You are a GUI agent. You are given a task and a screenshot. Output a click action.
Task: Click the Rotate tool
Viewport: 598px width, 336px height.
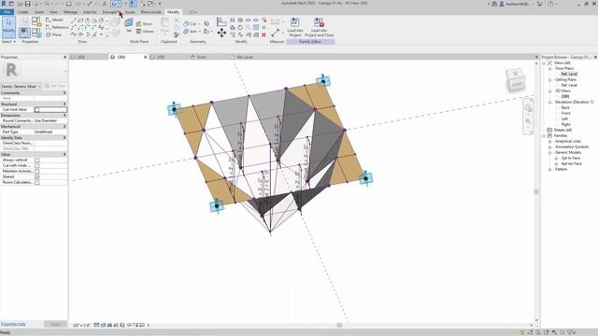[x=240, y=27]
